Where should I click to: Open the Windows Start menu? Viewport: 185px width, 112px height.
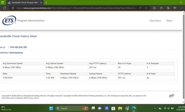51,108
